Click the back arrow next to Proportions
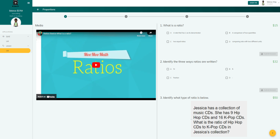This screenshot has width=280, height=139. pos(38,10)
